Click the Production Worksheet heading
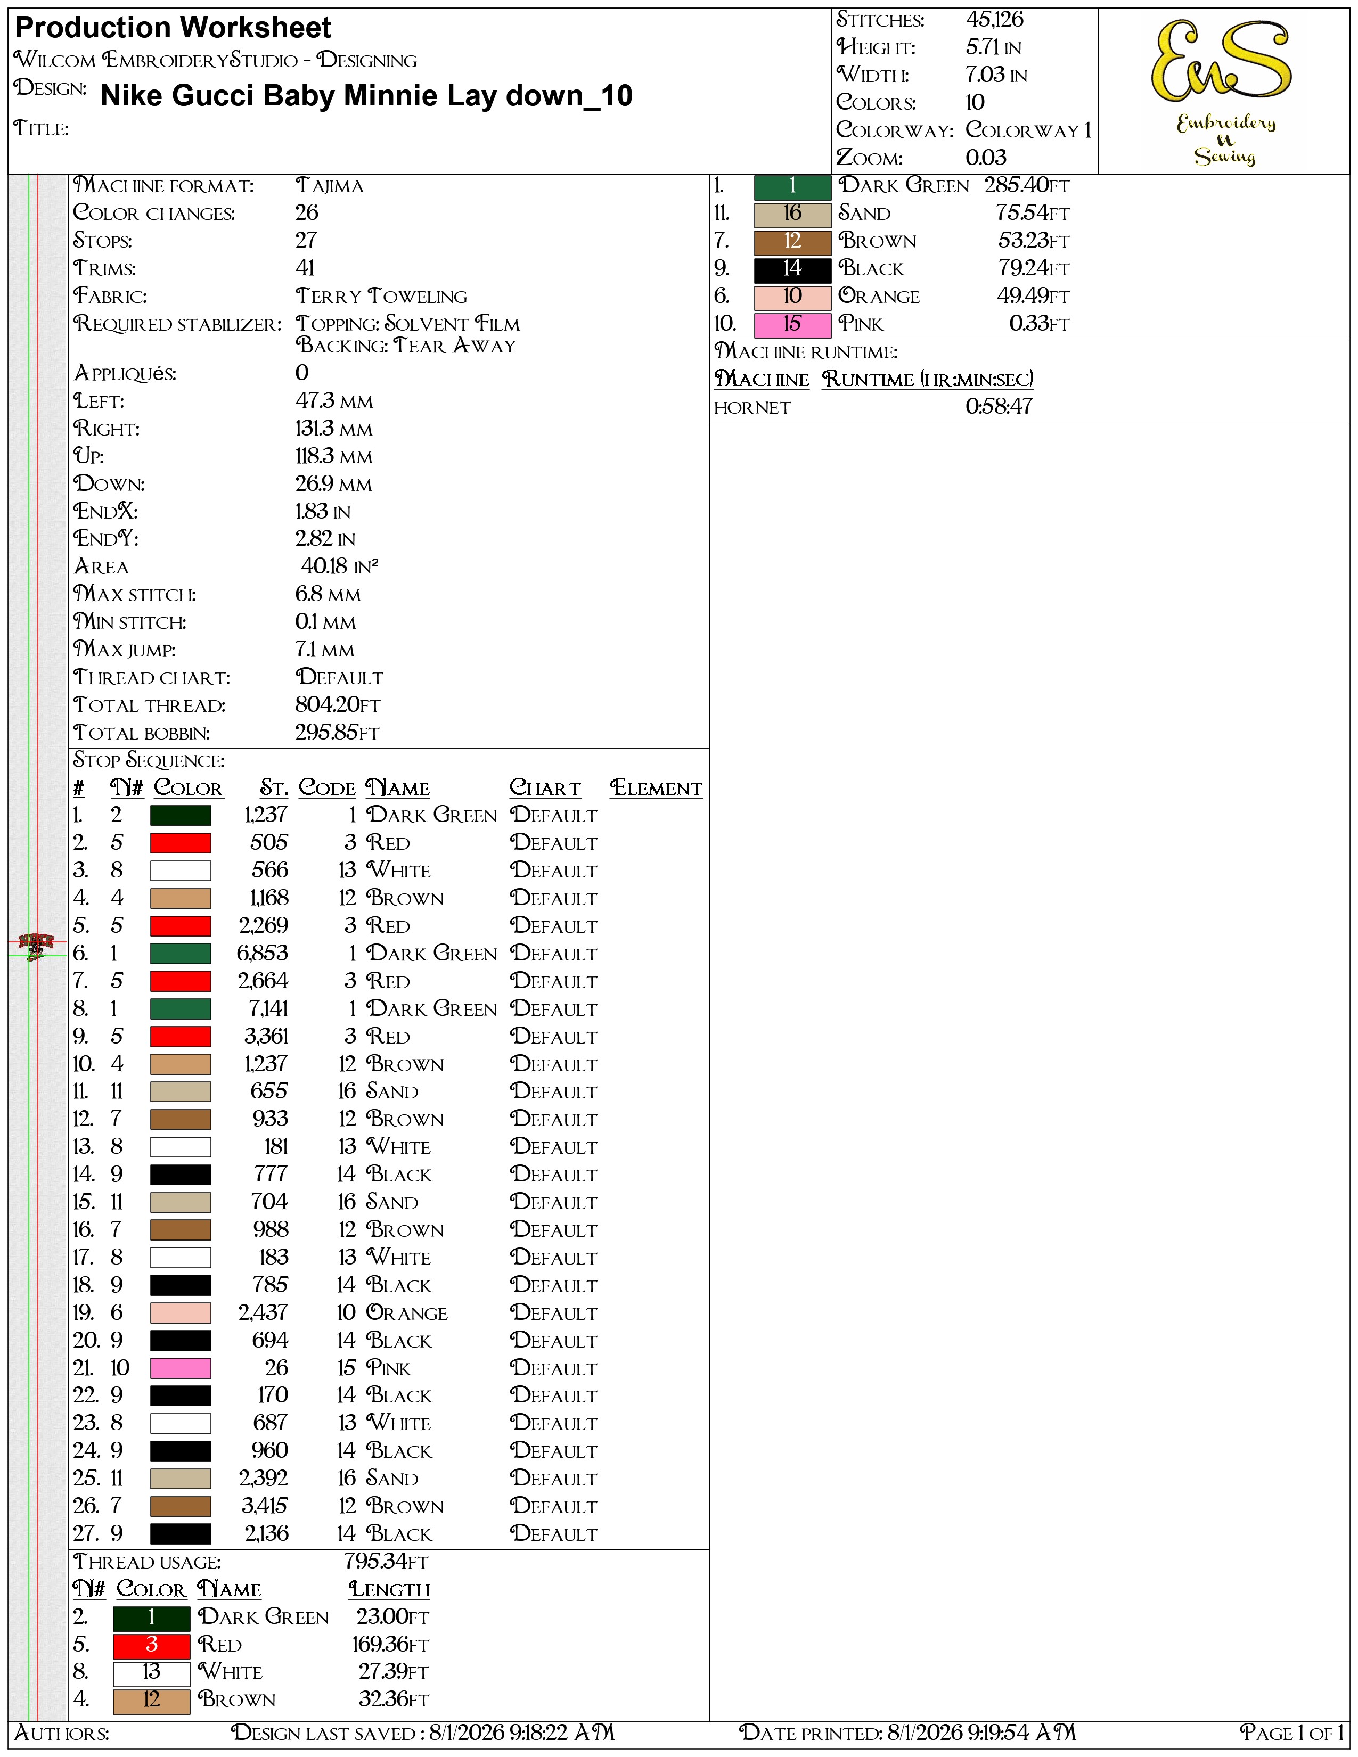This screenshot has width=1358, height=1757. click(x=173, y=27)
